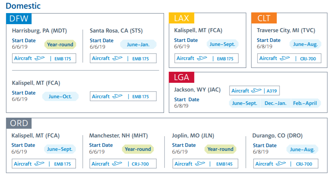Click the airplane icon under Harrisburg, PA
333x177 pixels.
click(39, 58)
